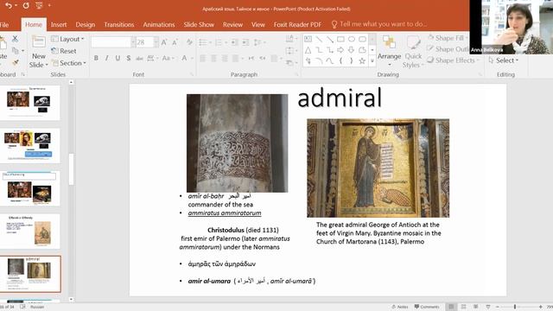
Task: Click the Cut scissors icon
Action: click(x=15, y=38)
